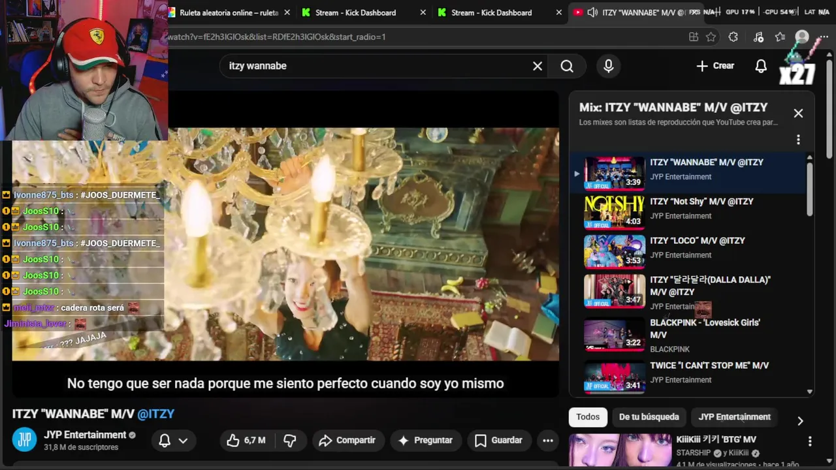
Task: Switch to second Stream - Kick Dashboard tab
Action: pyautogui.click(x=492, y=12)
